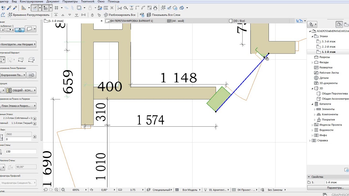Open dropdown beside XY tracker button
The image size is (349, 196).
[51, 8]
